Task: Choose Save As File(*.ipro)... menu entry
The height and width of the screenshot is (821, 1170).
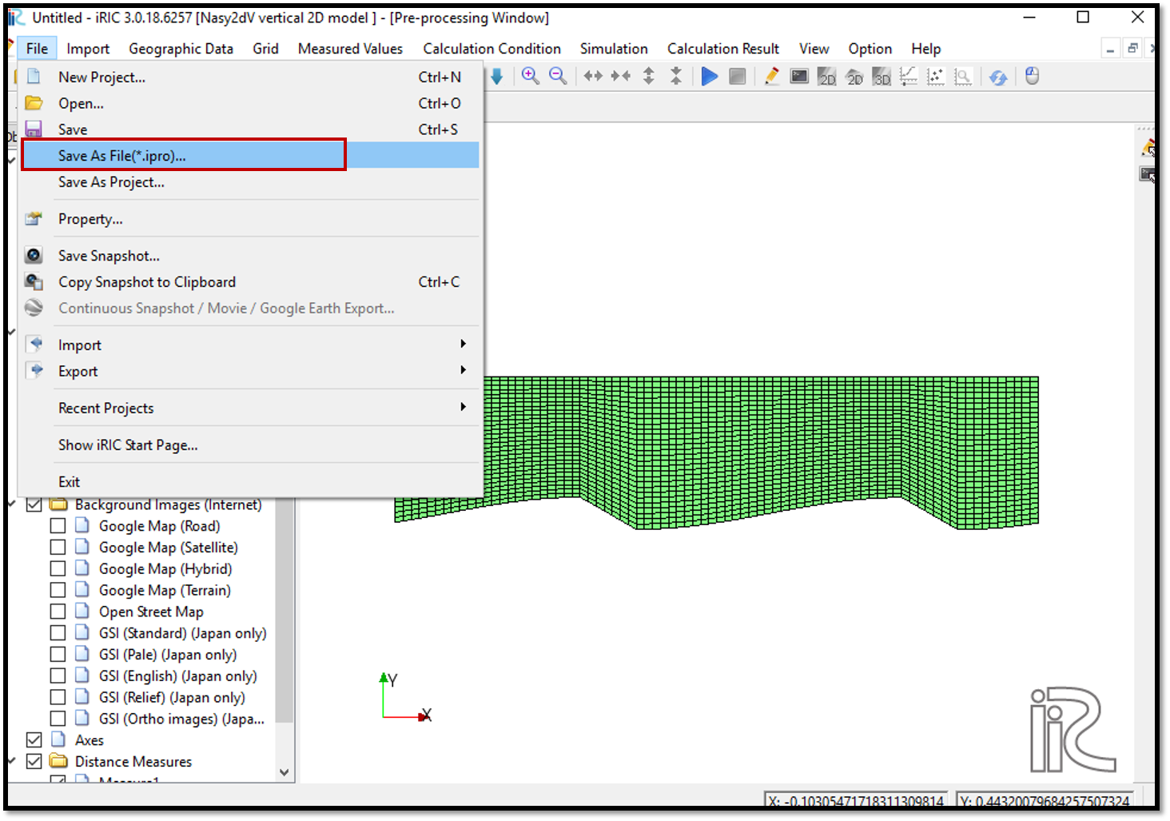Action: tap(249, 156)
